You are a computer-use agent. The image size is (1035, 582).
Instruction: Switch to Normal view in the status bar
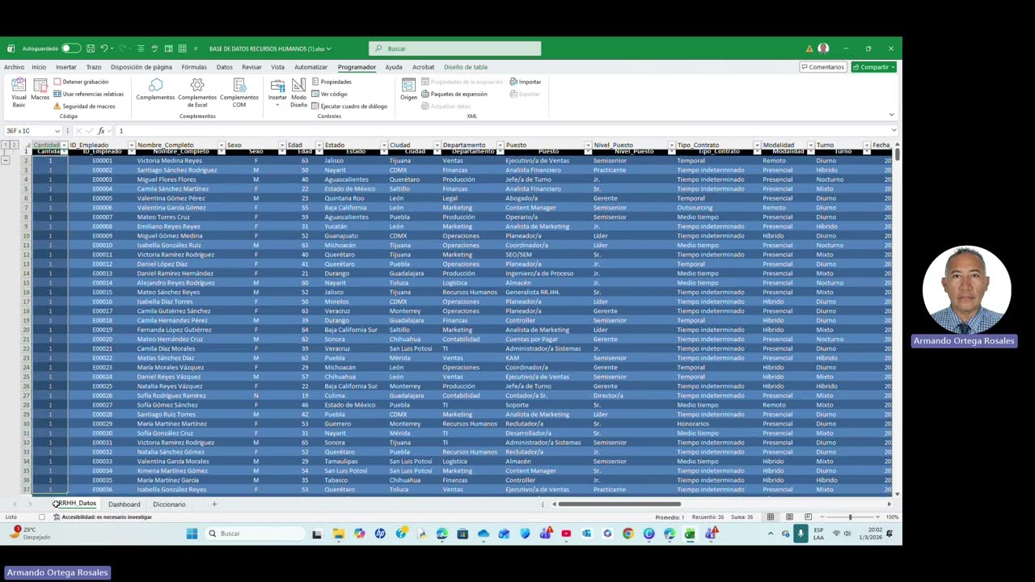[771, 517]
